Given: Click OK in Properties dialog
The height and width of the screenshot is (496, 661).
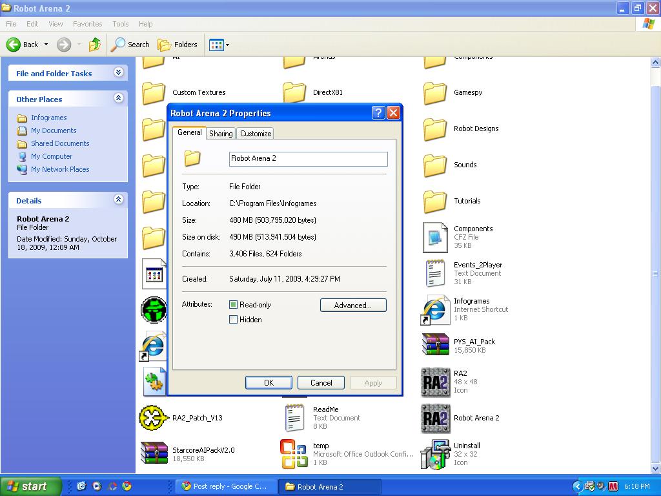Looking at the screenshot, I should [269, 383].
